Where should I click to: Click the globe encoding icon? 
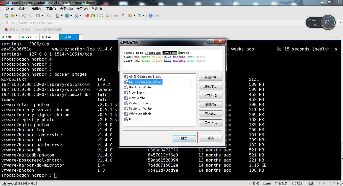pos(67,16)
